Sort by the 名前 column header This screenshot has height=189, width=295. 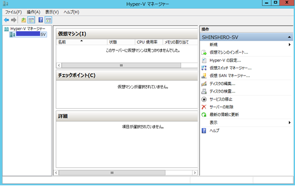click(82, 42)
